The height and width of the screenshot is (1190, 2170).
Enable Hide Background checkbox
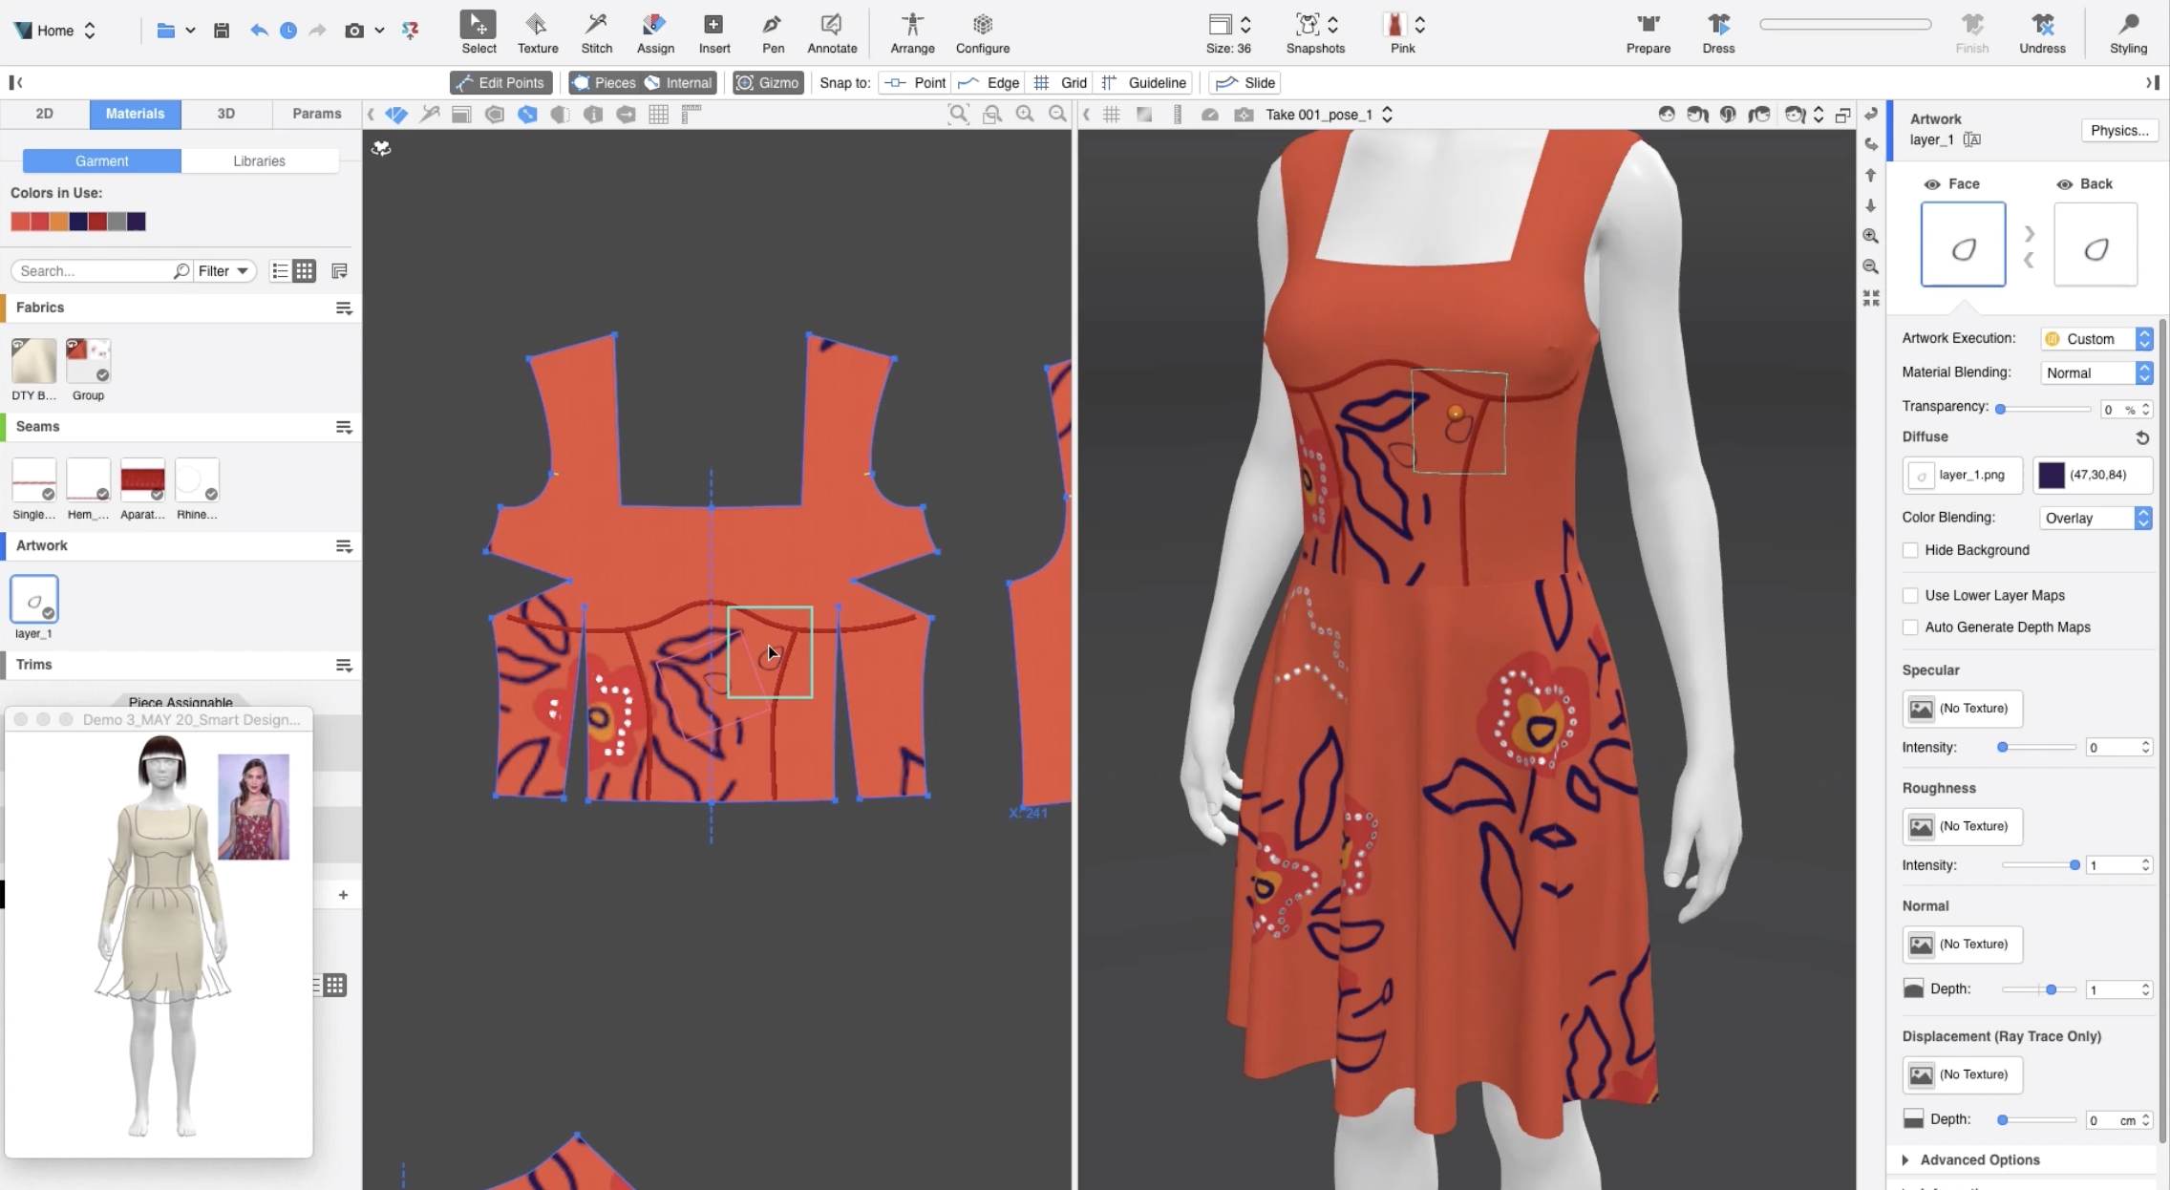coord(1910,550)
